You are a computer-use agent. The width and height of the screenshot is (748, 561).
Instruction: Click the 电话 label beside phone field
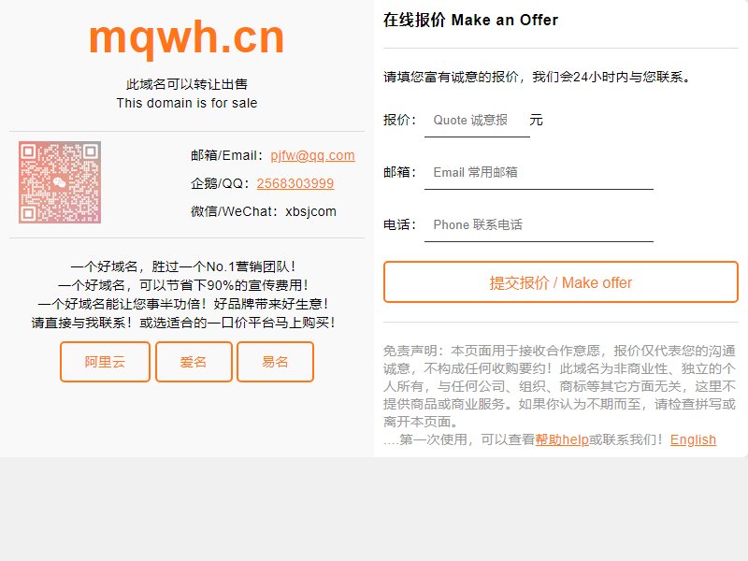click(400, 224)
